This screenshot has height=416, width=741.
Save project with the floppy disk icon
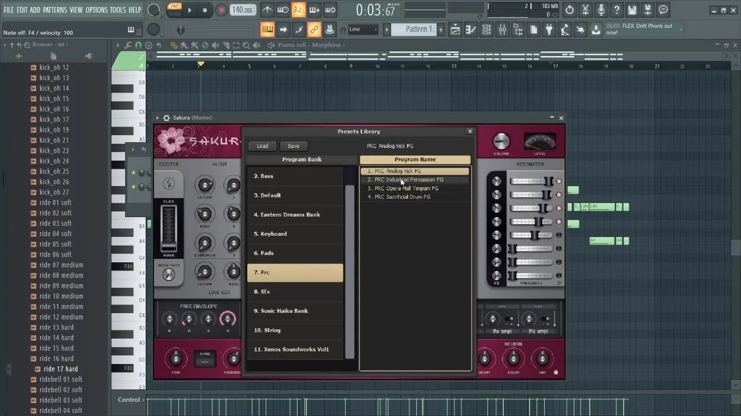click(x=632, y=10)
